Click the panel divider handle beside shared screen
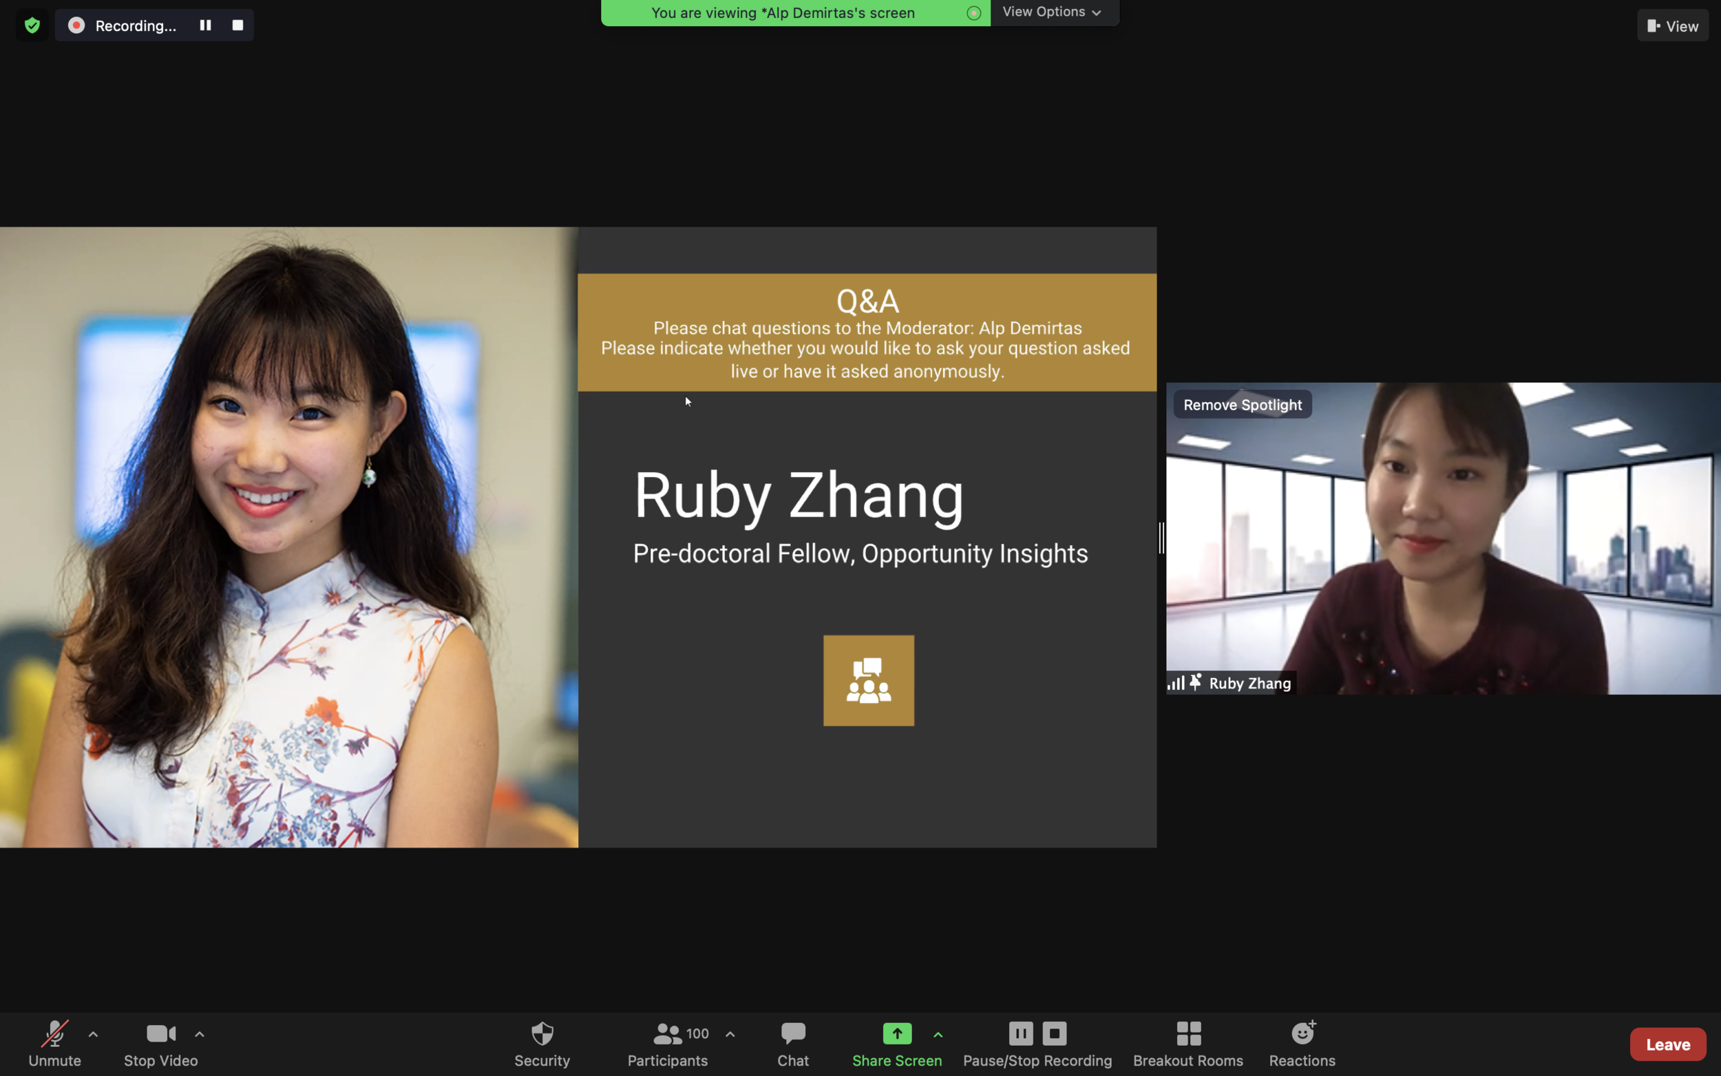This screenshot has height=1076, width=1721. point(1162,538)
